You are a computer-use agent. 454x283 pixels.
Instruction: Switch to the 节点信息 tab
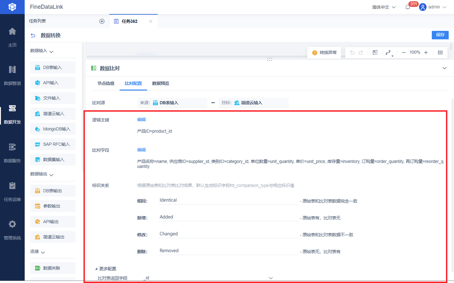pos(106,83)
